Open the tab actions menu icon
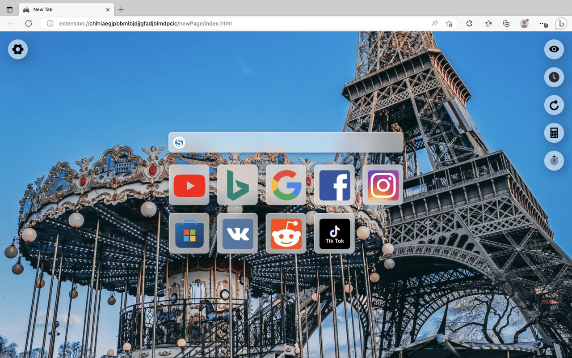 coord(9,9)
